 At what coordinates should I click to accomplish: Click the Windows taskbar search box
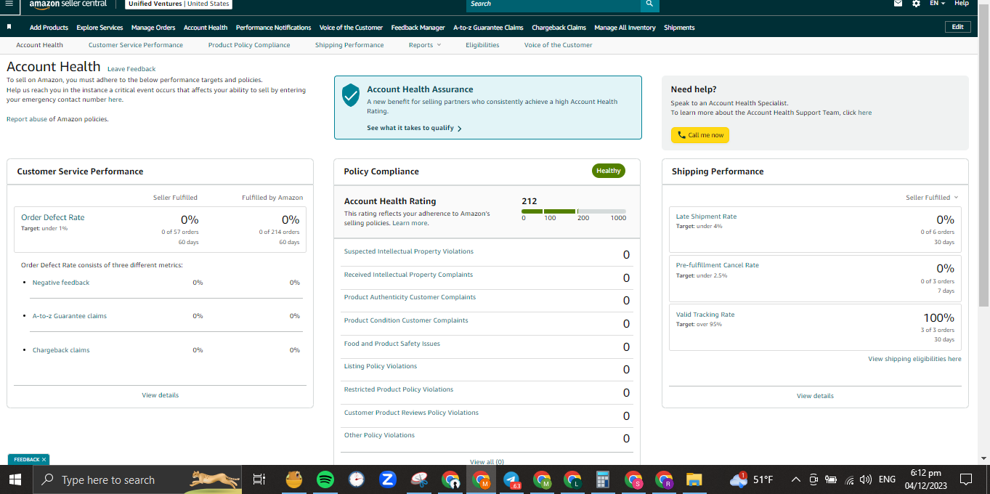139,479
